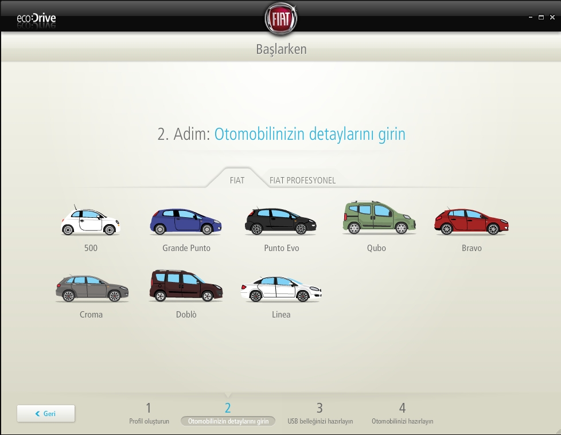Go to step 3 USB belleğinizi hazırlayın

320,413
